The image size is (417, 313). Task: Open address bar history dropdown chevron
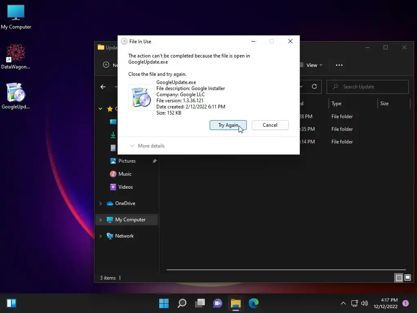[x=302, y=86]
